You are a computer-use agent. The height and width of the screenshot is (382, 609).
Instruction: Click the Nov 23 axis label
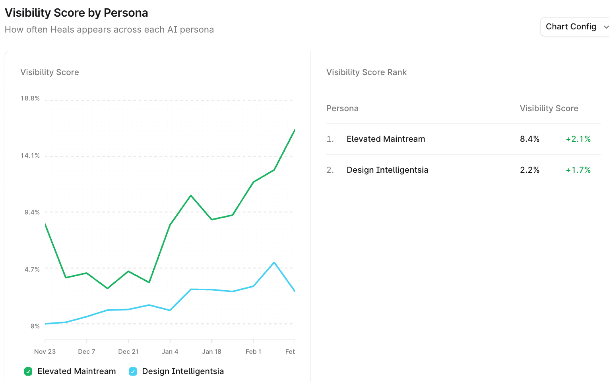[45, 351]
